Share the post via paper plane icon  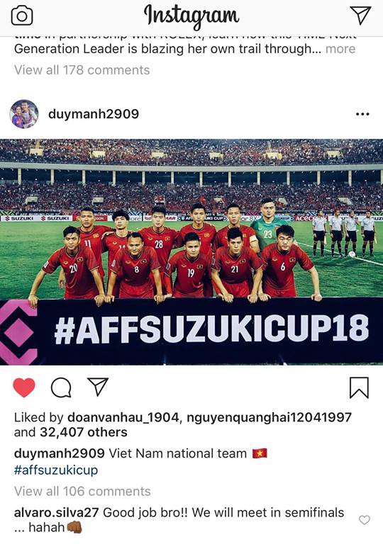pyautogui.click(x=98, y=387)
